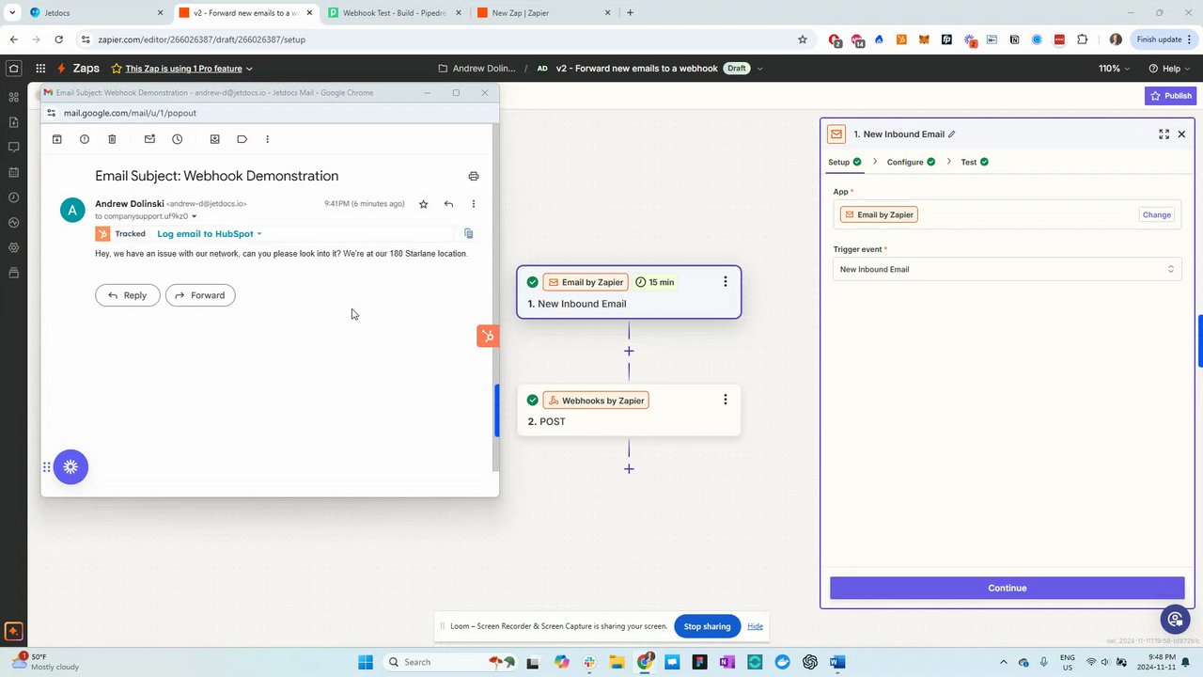The height and width of the screenshot is (677, 1203).
Task: Star the Webhook Demonstration email
Action: tap(424, 204)
